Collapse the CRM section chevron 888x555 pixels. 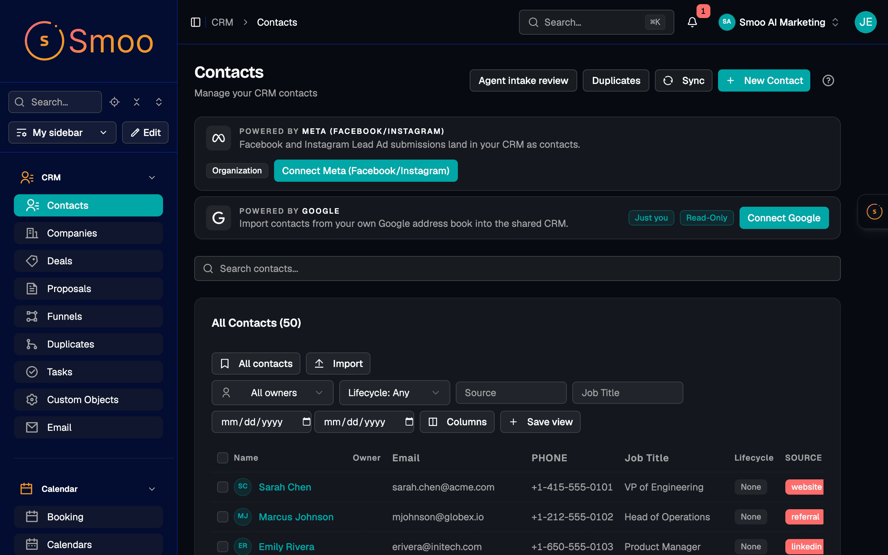tap(152, 178)
